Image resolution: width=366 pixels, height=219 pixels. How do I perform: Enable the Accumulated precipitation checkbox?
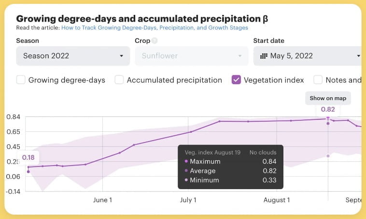pyautogui.click(x=119, y=80)
